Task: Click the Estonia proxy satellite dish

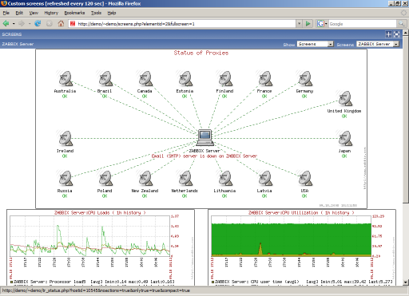Action: (x=185, y=78)
